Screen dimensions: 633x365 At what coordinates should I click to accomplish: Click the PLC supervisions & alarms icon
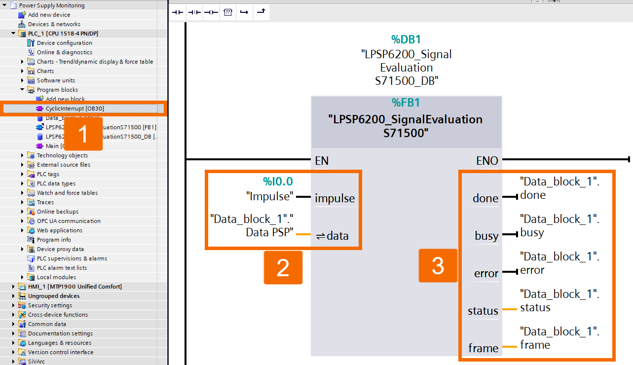coord(31,258)
